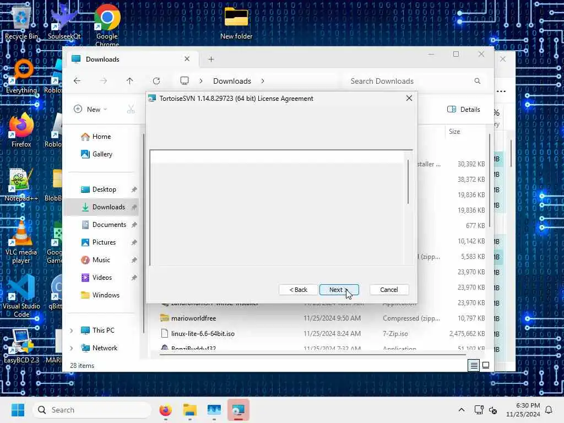Click the TortoiseSVN installer taskbar icon
564x423 pixels.
pyautogui.click(x=238, y=410)
